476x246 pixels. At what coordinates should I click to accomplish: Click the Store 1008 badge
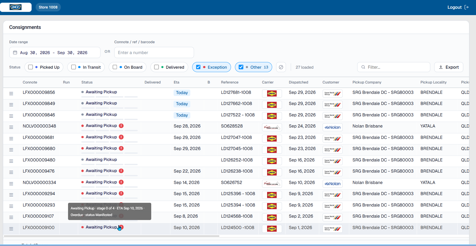(48, 7)
